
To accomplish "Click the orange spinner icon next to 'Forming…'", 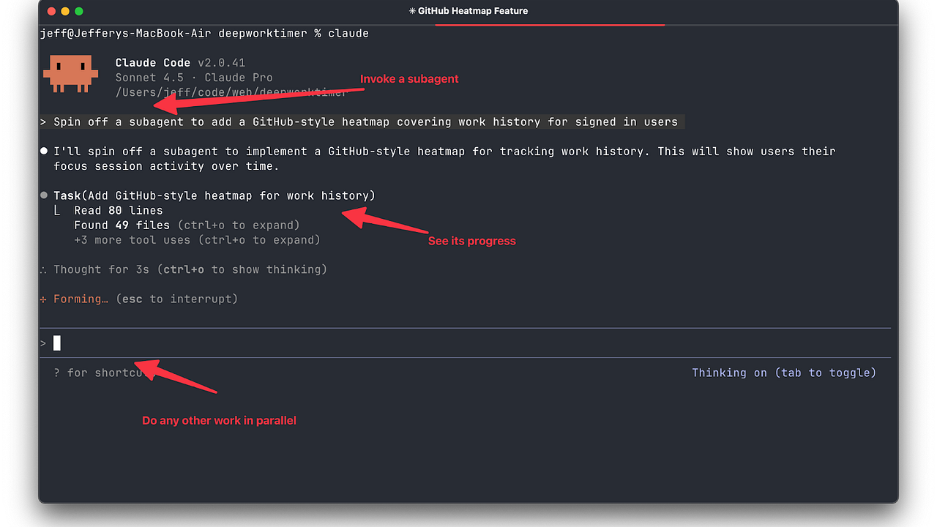I will 44,299.
